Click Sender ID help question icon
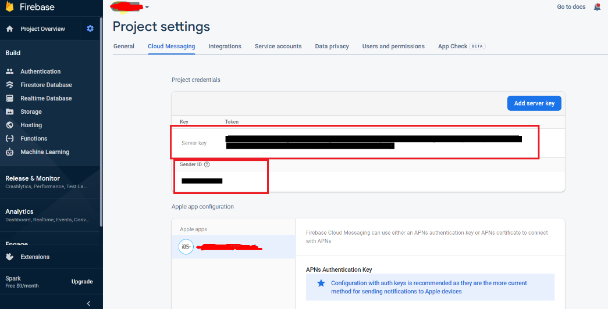This screenshot has height=309, width=608. [207, 164]
